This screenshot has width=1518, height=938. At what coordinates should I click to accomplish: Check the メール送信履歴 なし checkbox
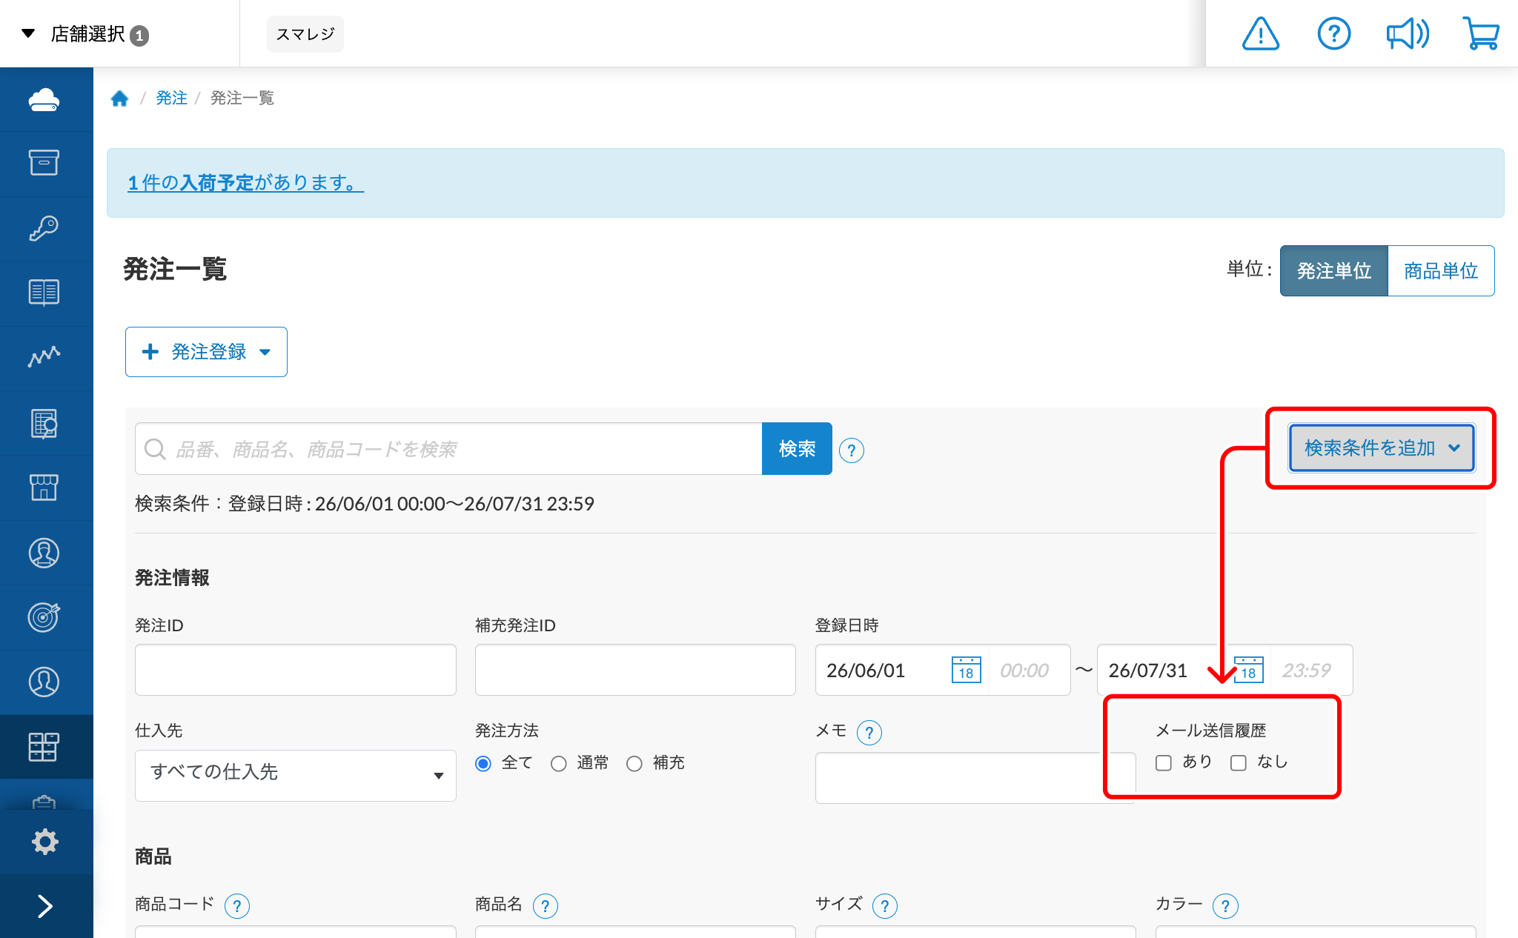[1239, 762]
